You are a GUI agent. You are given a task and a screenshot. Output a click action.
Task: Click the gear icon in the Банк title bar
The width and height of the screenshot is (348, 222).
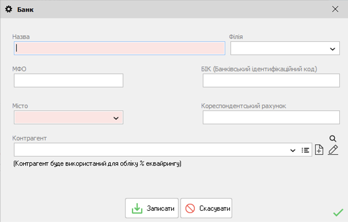(x=9, y=9)
